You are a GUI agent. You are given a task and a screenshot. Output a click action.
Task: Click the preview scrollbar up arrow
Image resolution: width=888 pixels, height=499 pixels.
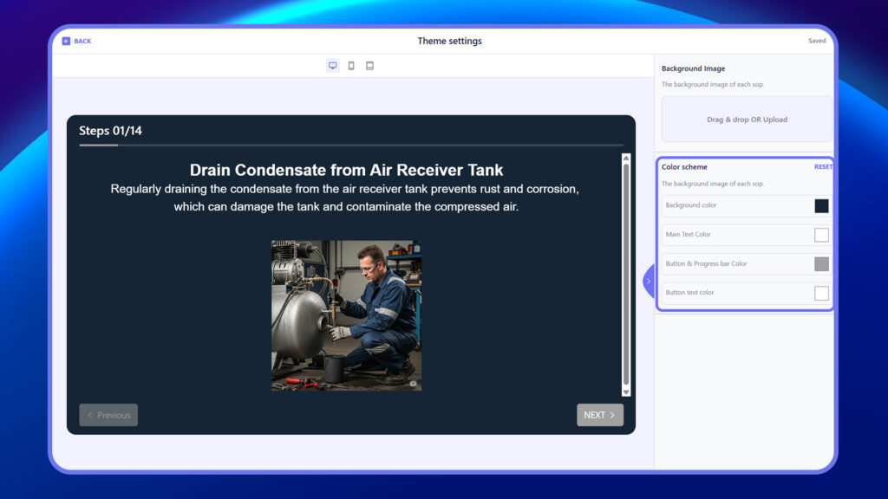point(626,158)
